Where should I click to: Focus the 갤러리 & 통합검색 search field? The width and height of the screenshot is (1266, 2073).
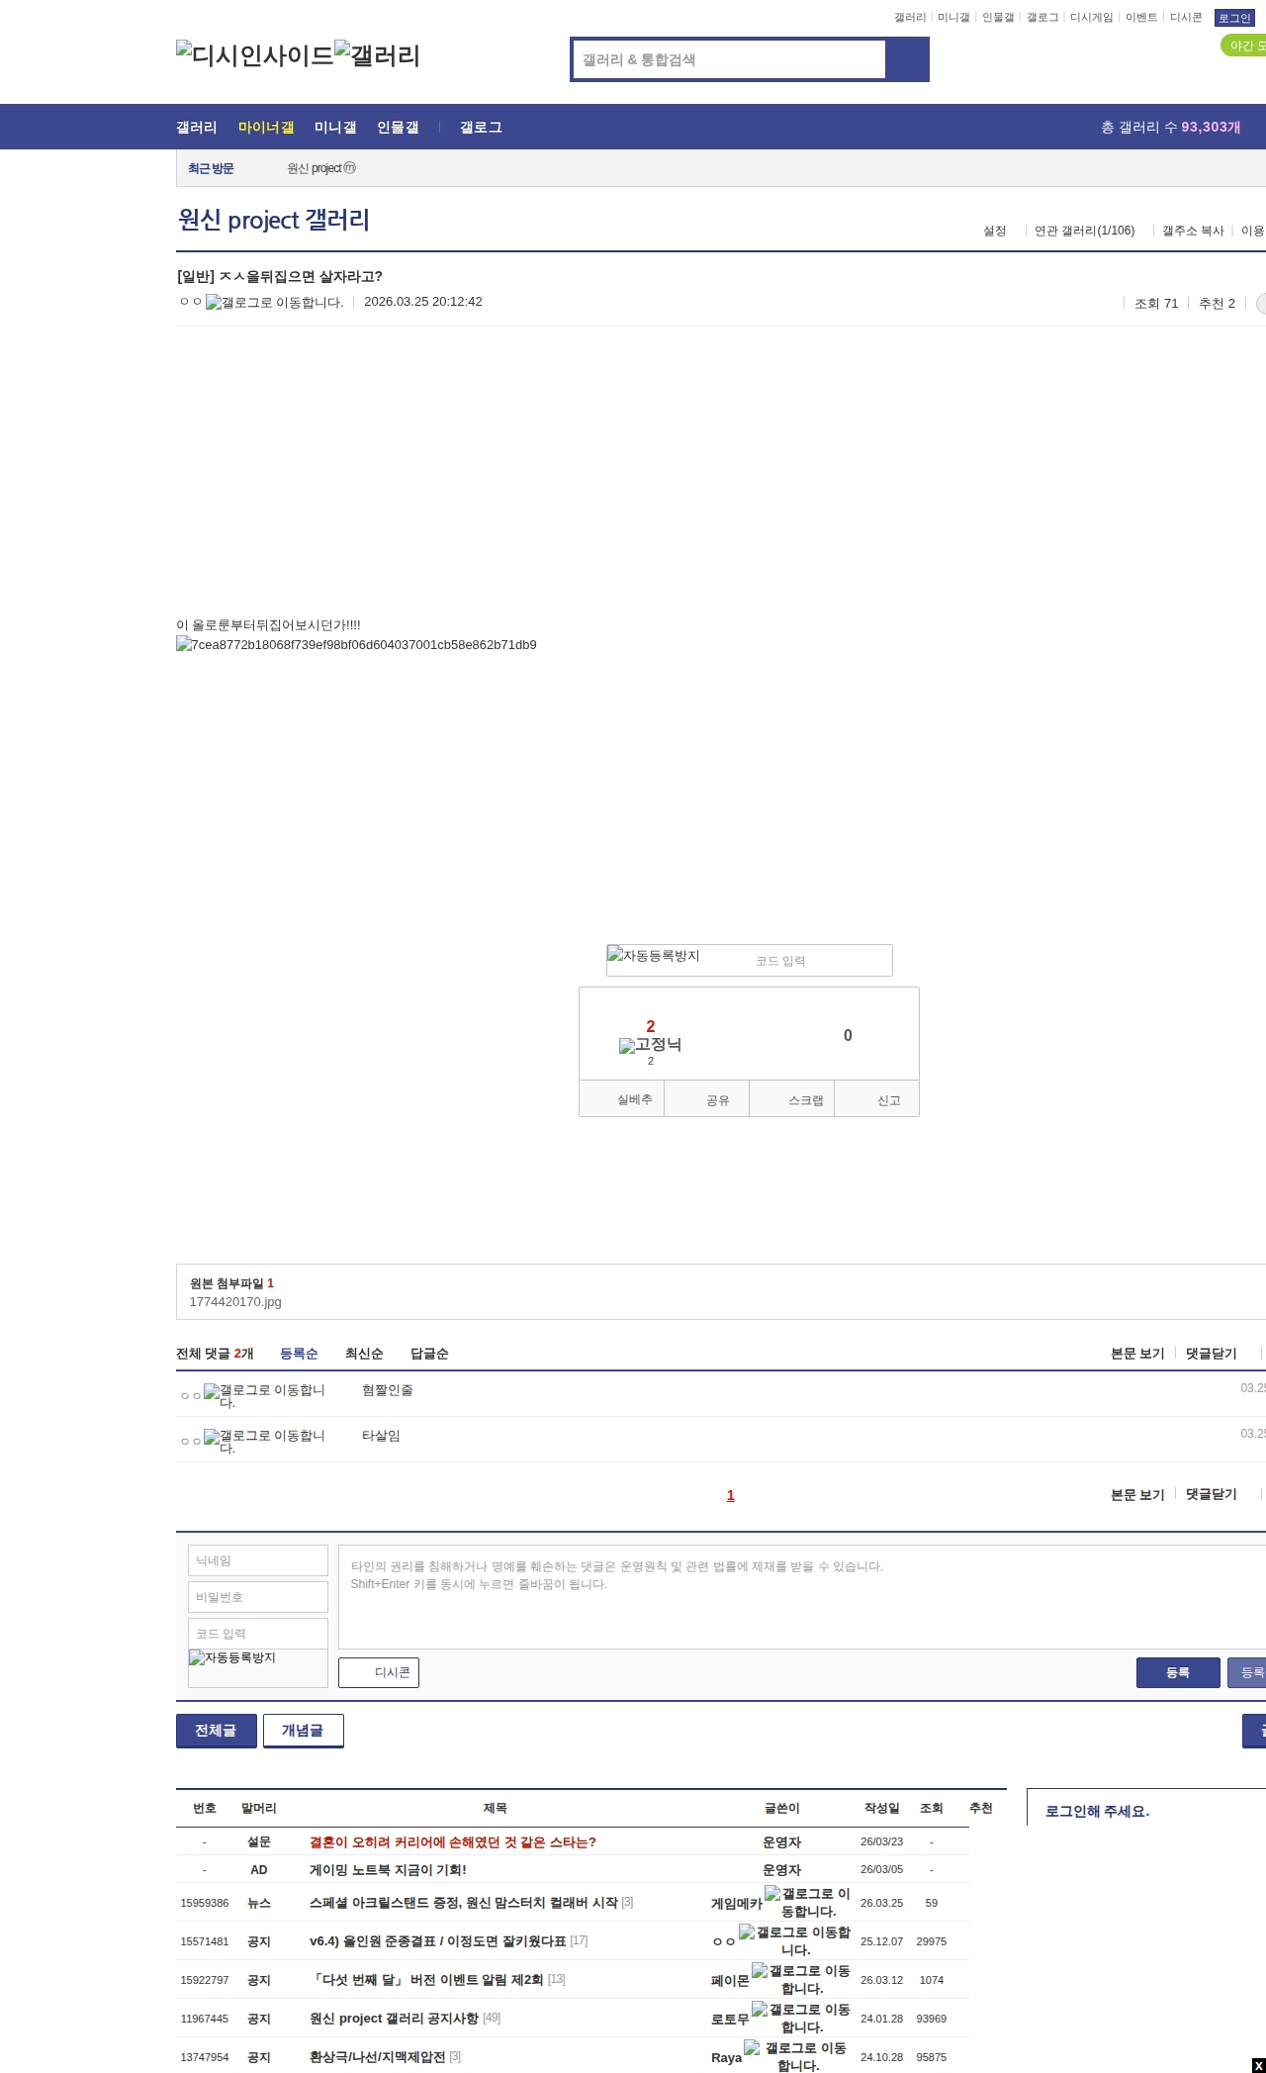tap(730, 59)
